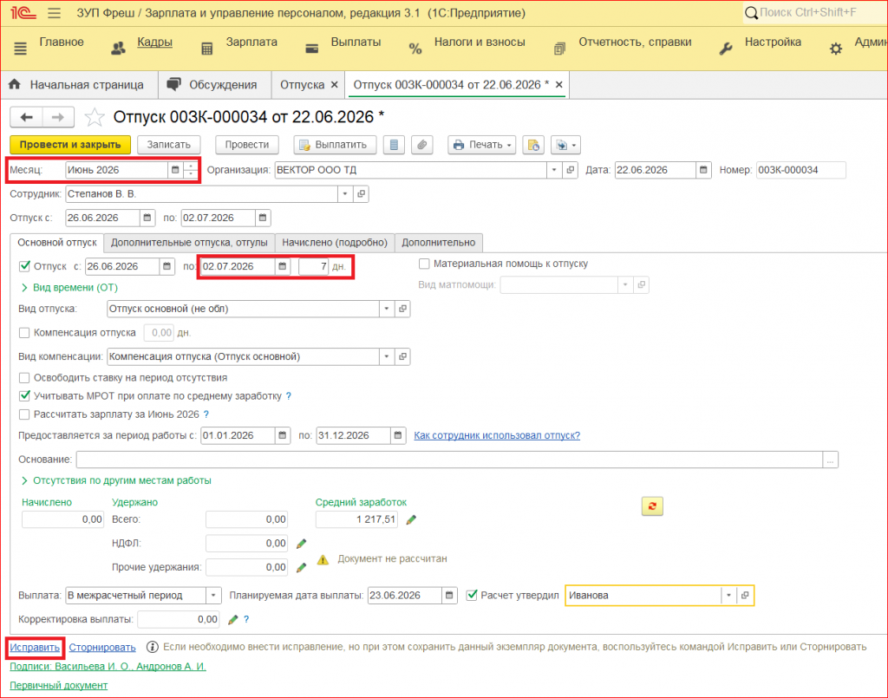
Task: Open the Печать dropdown button
Action: coord(482,145)
